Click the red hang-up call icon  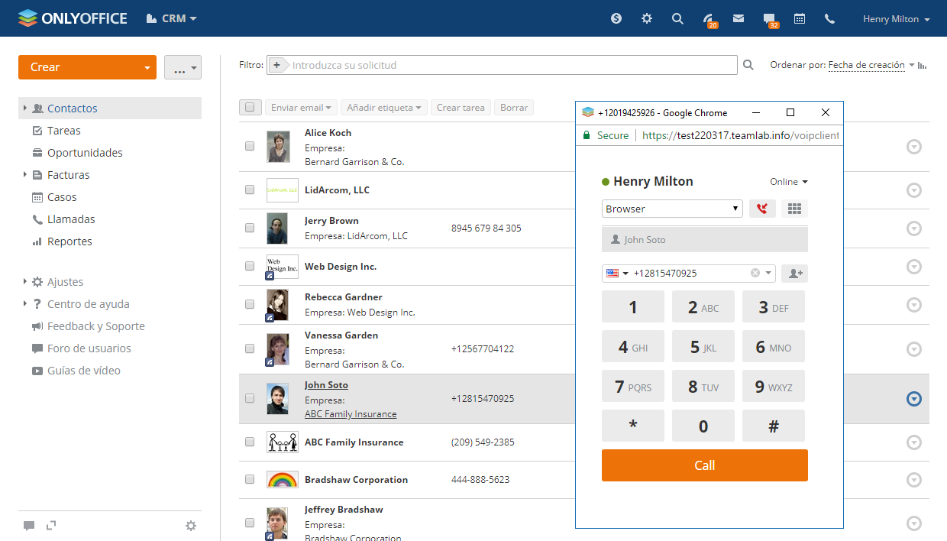pos(762,209)
